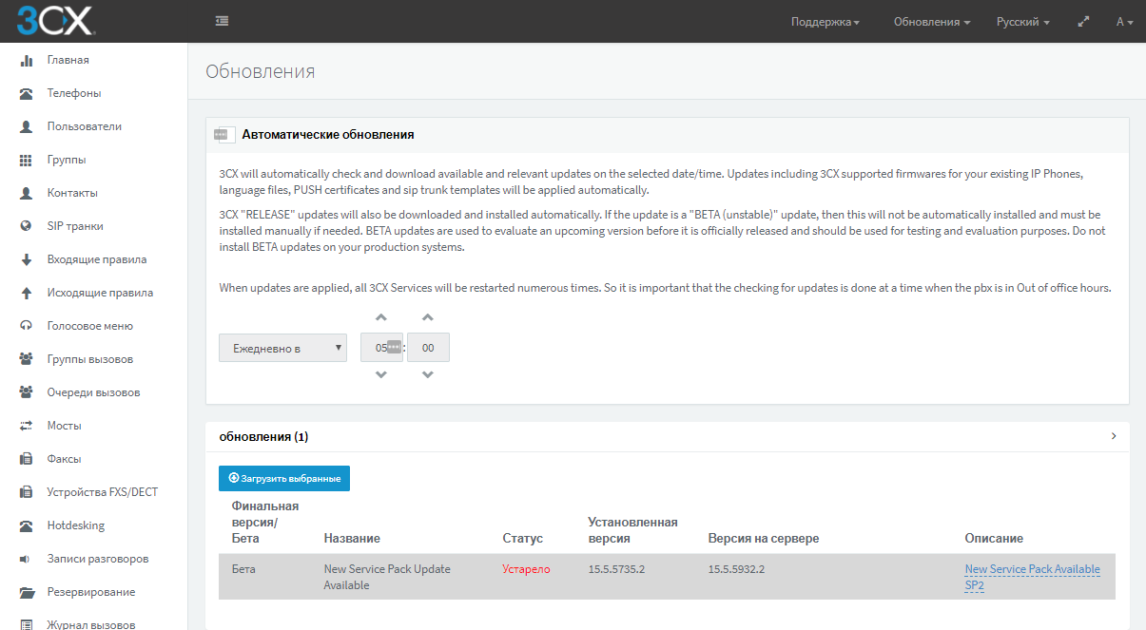Open the Обновления top menu dropdown
Viewport: 1146px width, 630px height.
[x=932, y=22]
